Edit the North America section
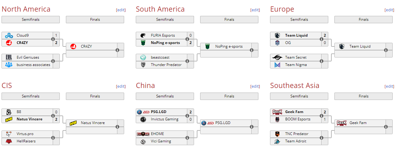The width and height of the screenshot is (400, 154). [x=121, y=10]
